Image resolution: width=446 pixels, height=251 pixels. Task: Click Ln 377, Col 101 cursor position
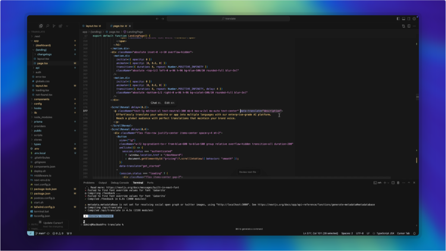click(321, 233)
